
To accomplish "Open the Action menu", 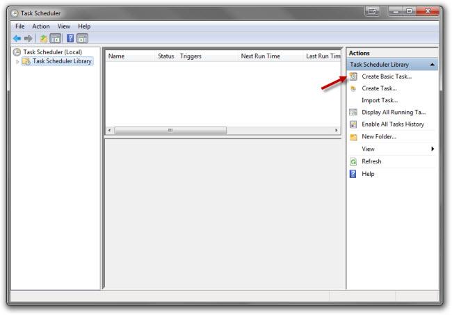I will (x=41, y=26).
